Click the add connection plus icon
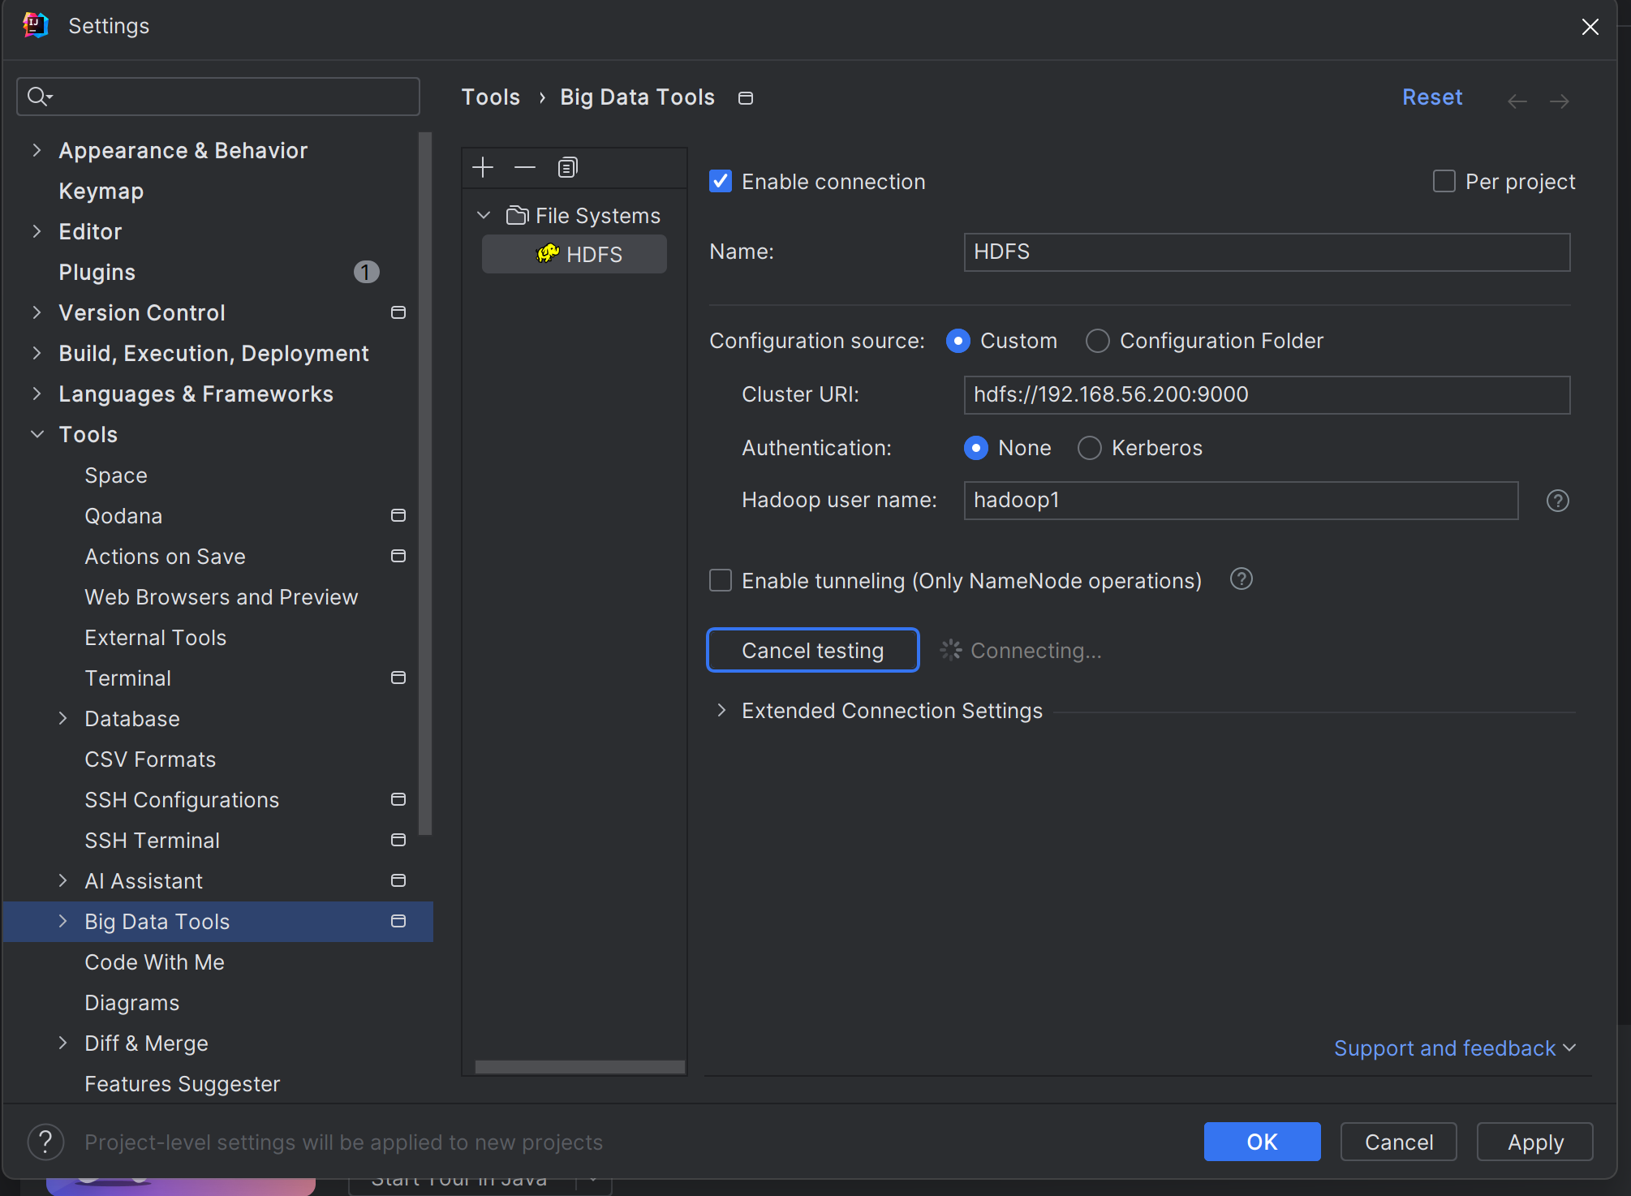1631x1196 pixels. pyautogui.click(x=483, y=168)
